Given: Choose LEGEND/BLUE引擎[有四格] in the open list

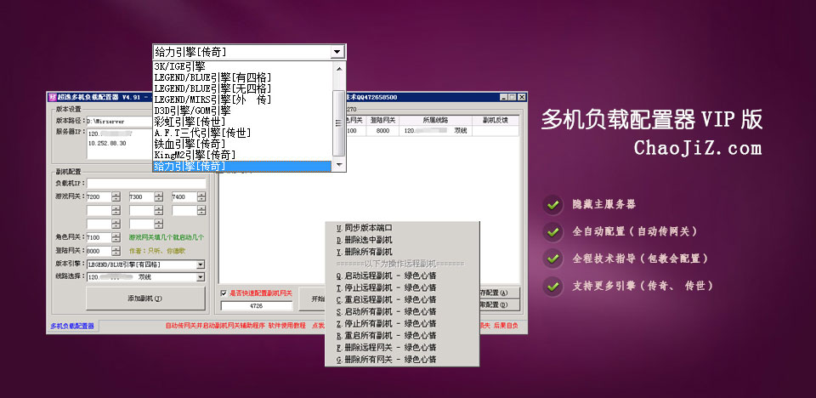Looking at the screenshot, I should point(242,77).
